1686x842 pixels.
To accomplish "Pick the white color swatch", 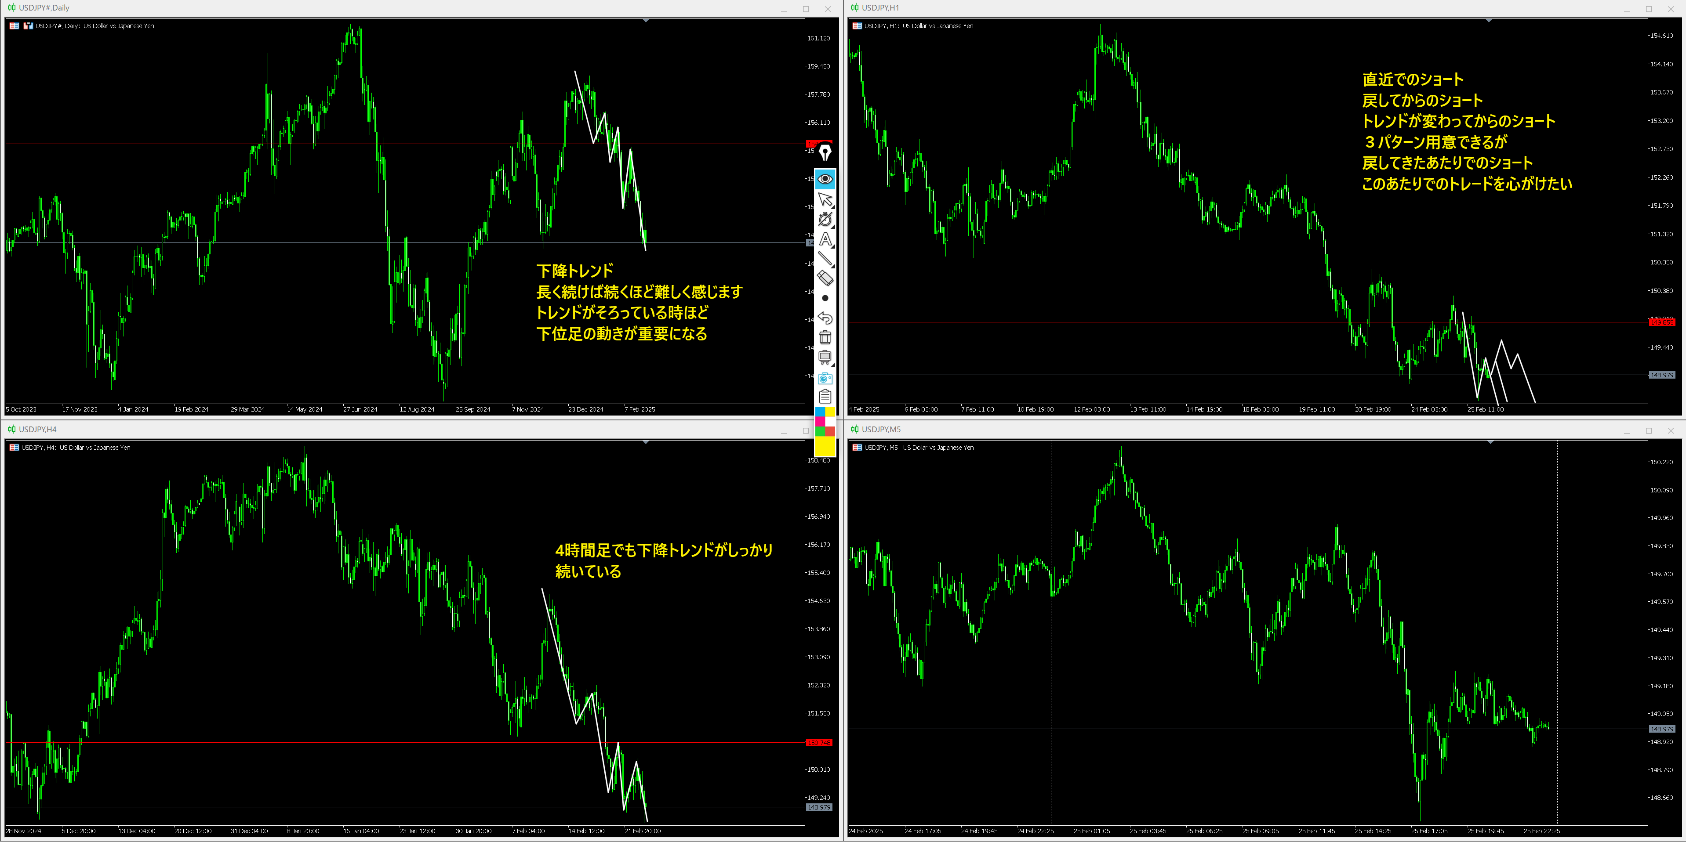I will 830,421.
